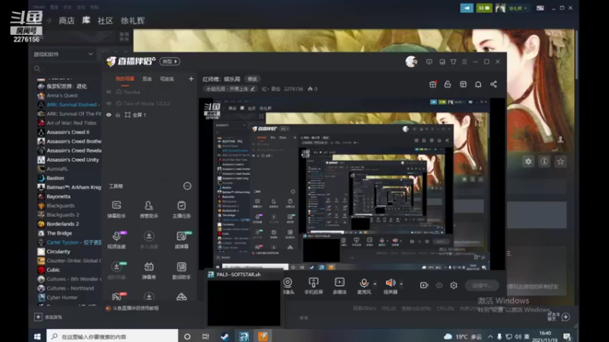Open the PAL3--SOFTSTAR.sh taskbar preview thumbnail
The width and height of the screenshot is (609, 342).
point(244,298)
